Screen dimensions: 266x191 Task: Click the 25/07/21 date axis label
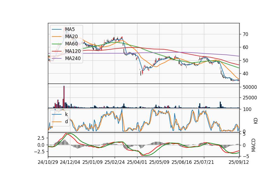click(204, 162)
